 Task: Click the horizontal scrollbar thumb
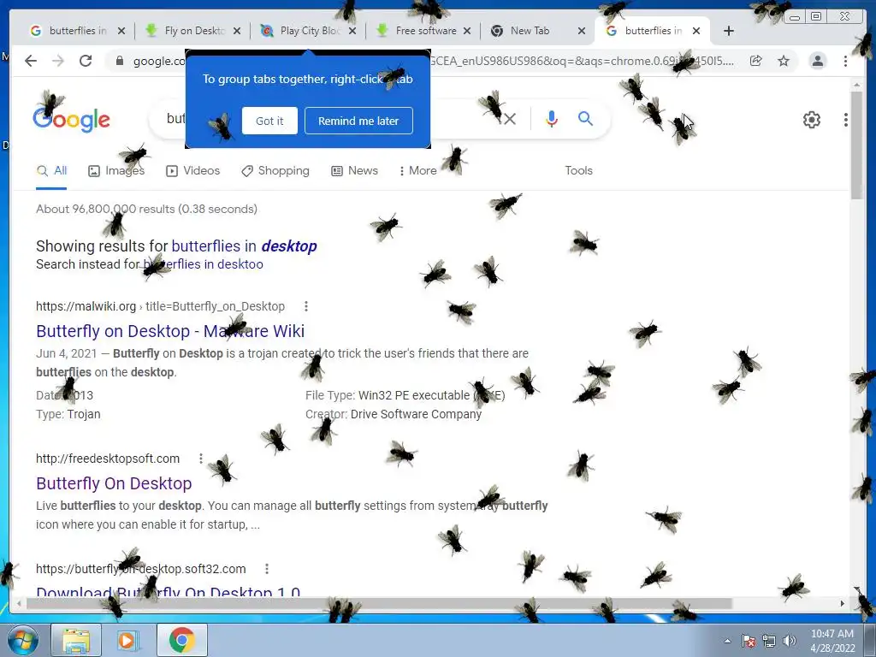(379, 603)
